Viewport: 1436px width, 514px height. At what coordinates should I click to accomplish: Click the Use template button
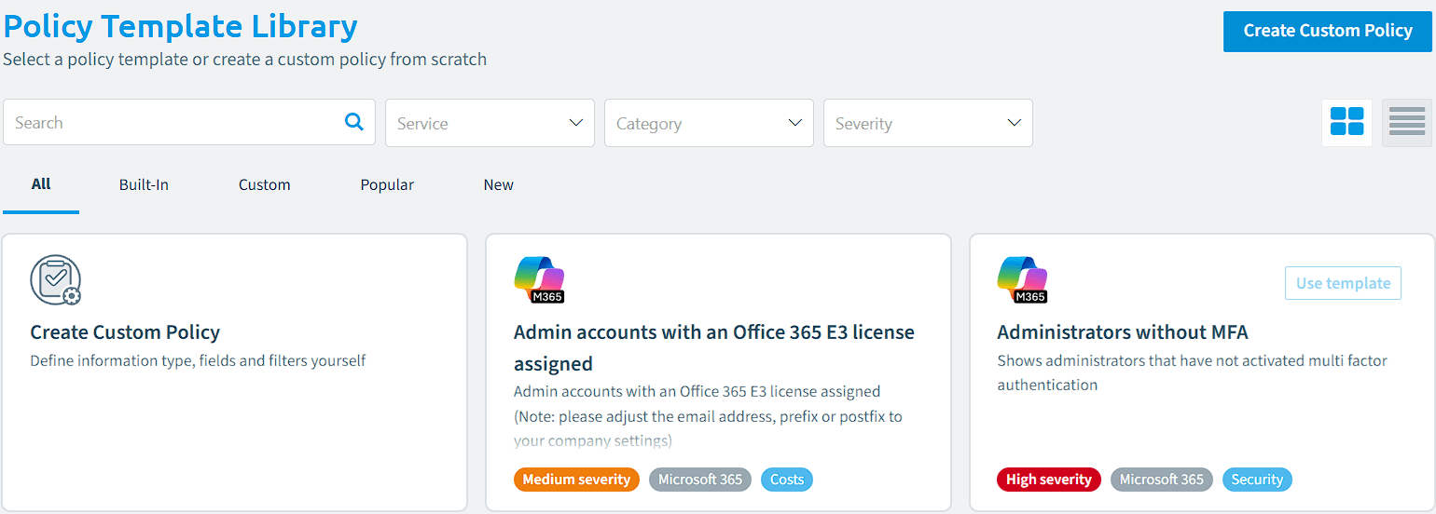pos(1343,283)
